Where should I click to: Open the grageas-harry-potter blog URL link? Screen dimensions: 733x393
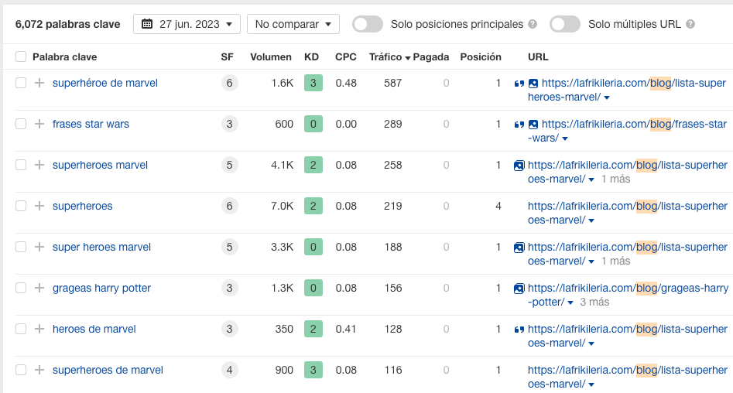[628, 295]
